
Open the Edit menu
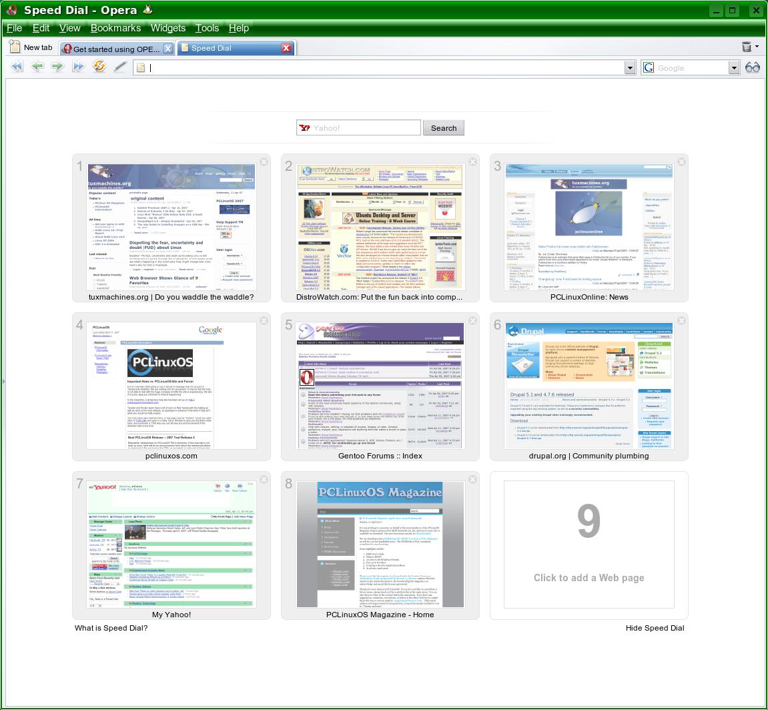pos(41,28)
